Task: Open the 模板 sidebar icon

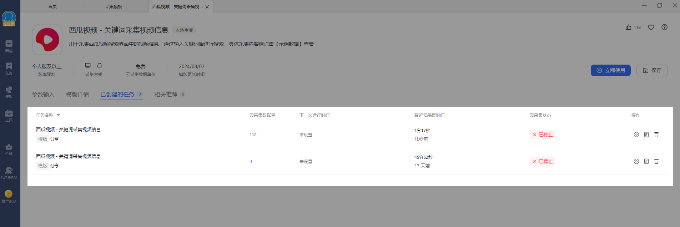Action: point(9,92)
